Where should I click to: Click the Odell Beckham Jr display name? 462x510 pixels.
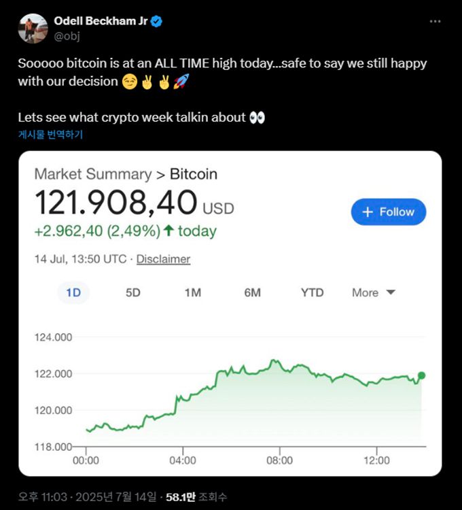point(100,22)
